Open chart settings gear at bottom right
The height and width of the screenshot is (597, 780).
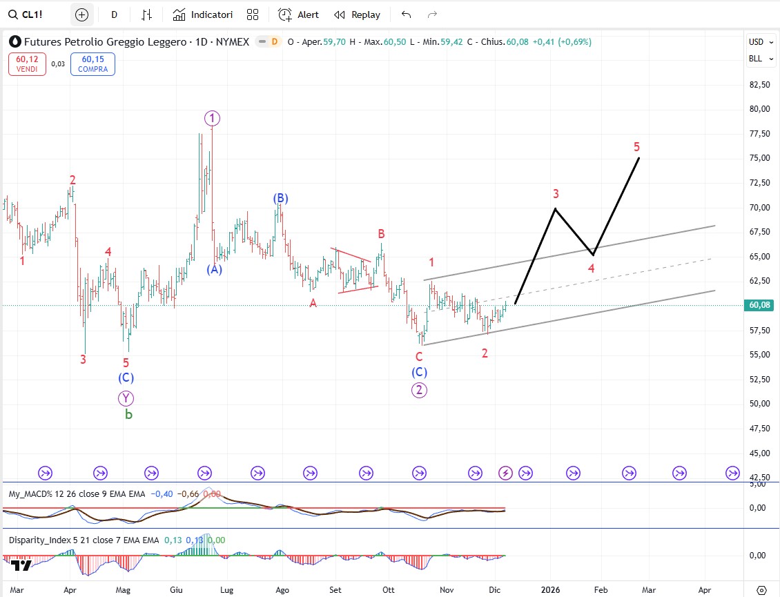point(762,590)
